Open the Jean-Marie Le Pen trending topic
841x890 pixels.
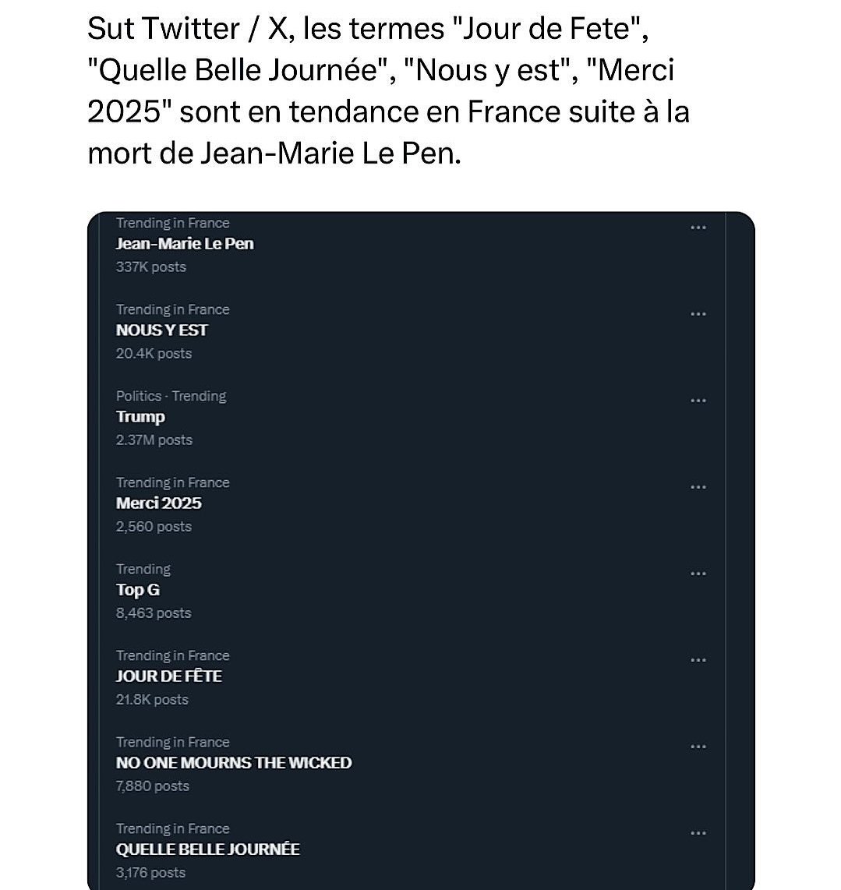click(185, 244)
